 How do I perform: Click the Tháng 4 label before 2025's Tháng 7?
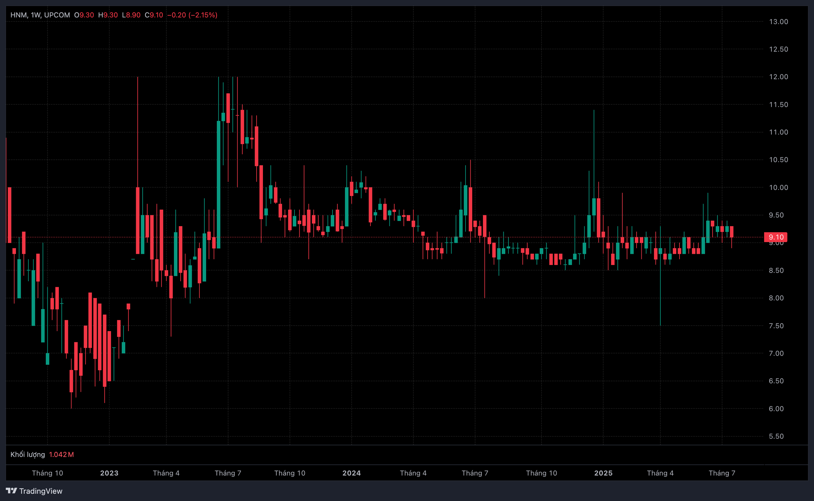point(660,473)
